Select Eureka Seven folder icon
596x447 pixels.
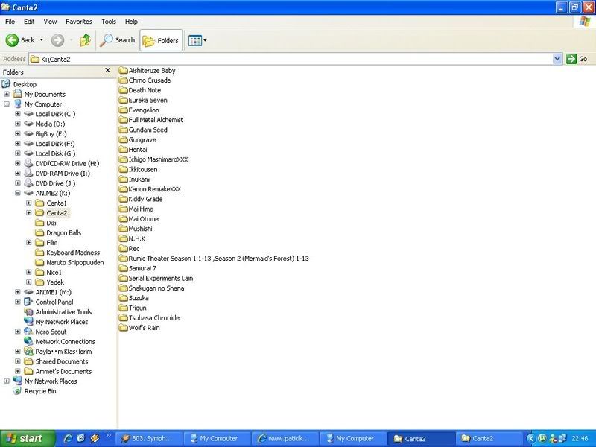tap(123, 100)
